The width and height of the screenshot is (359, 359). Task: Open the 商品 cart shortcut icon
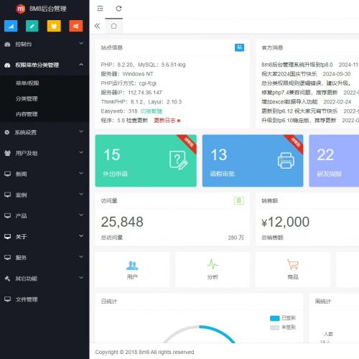tap(293, 264)
